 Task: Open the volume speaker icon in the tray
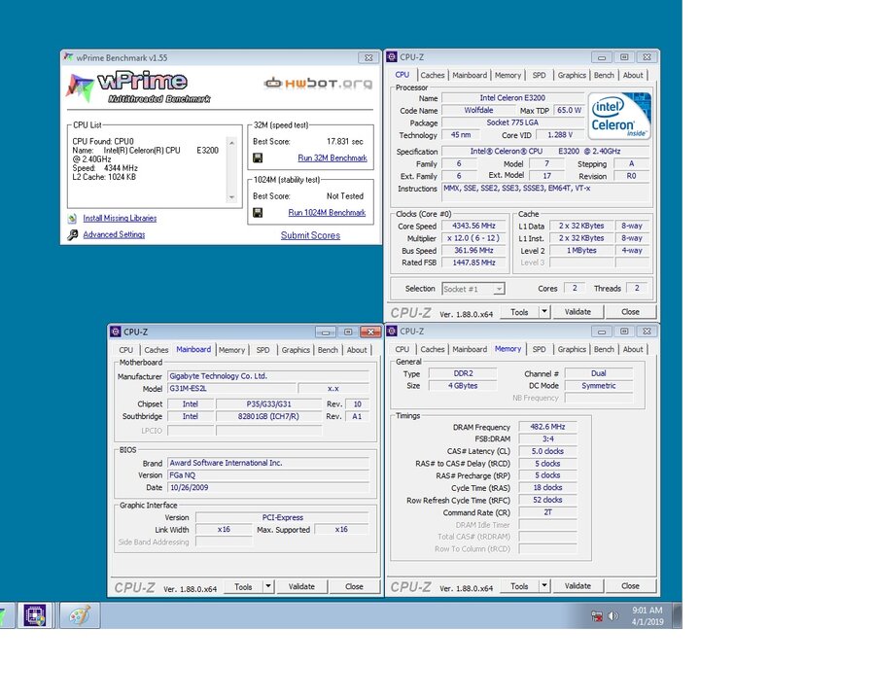point(612,615)
